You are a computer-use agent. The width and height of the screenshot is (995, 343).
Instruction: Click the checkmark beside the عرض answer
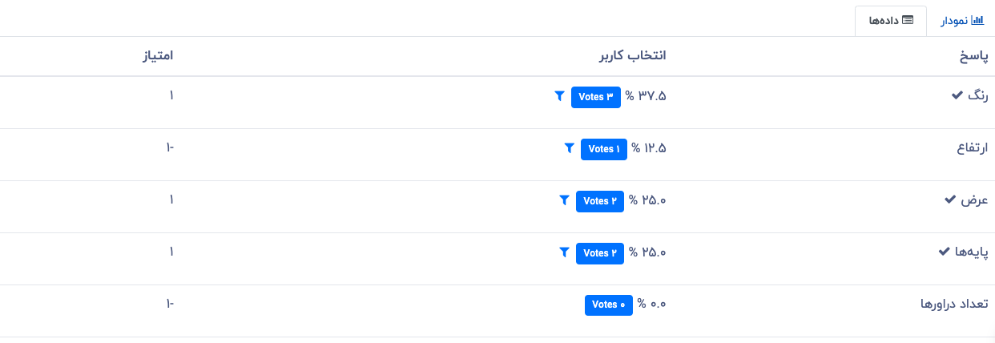tap(950, 200)
